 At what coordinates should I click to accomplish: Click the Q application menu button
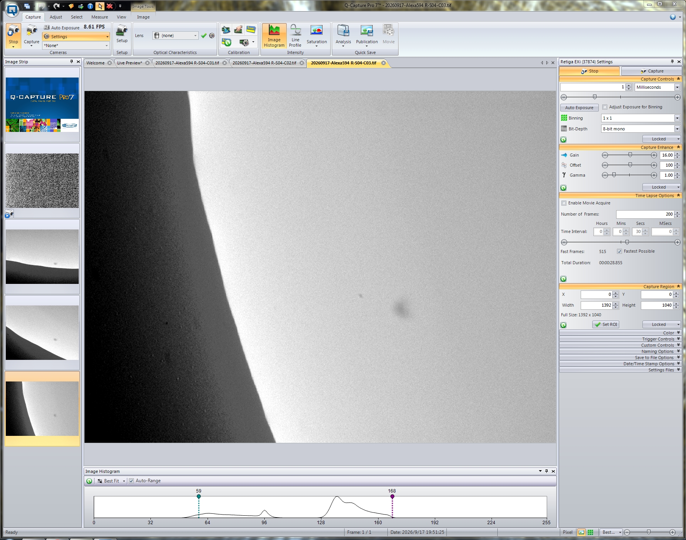(12, 10)
